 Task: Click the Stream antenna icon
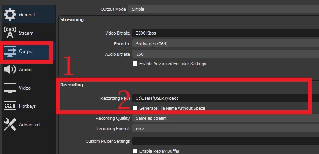tap(10, 33)
